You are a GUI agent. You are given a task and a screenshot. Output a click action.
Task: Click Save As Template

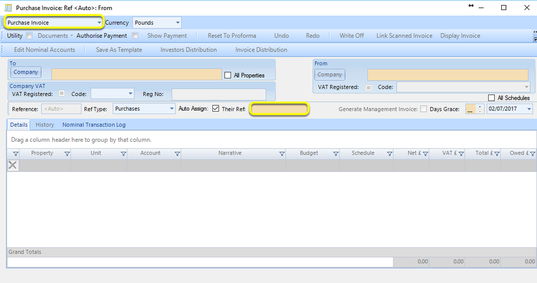(x=119, y=50)
